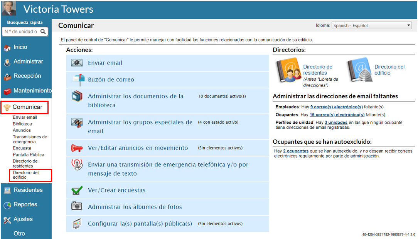Select Anuncios submenu item
Screen dimensions: 418x239
[x=22, y=130]
